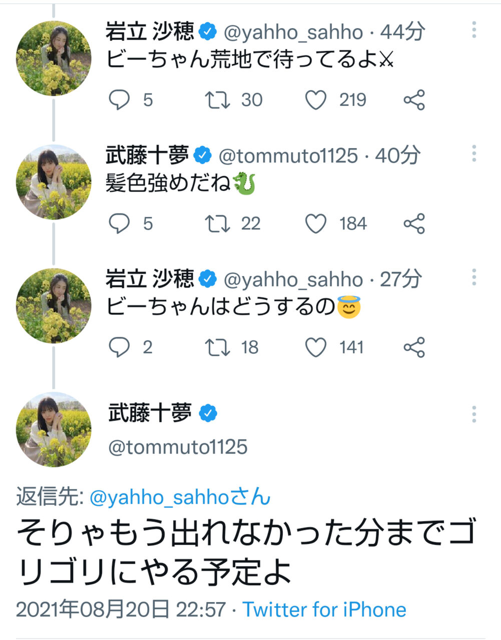
Task: Open 武藤十夢's avatar on the main tweet
Action: (54, 429)
